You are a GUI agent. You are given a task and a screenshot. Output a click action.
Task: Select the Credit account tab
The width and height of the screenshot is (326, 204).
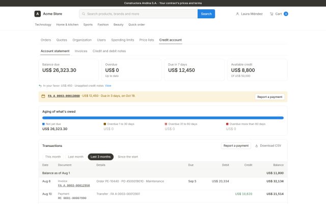point(171,40)
